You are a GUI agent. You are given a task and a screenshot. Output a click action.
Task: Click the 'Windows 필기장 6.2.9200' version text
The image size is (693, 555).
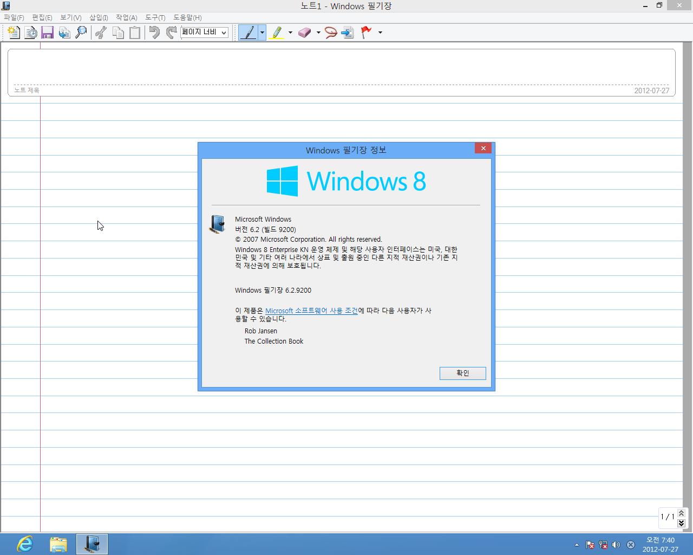pos(273,290)
